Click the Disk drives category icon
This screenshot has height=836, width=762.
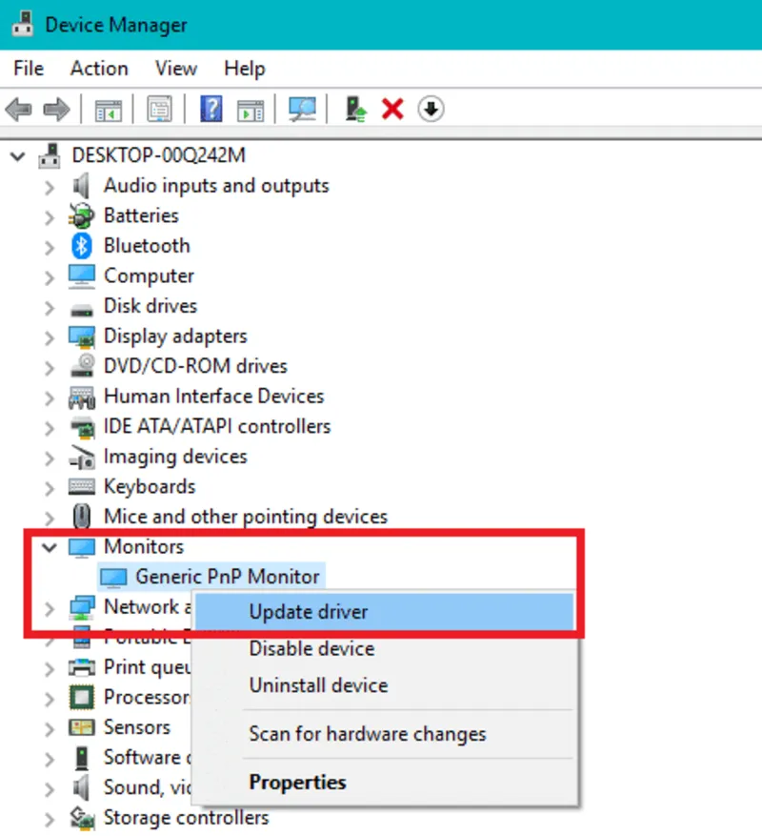click(x=82, y=309)
